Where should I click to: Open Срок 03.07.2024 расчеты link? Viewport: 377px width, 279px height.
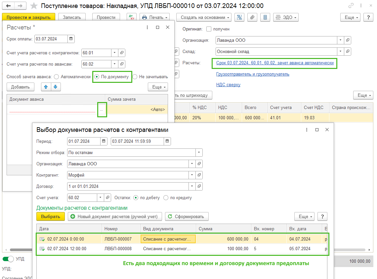point(275,63)
